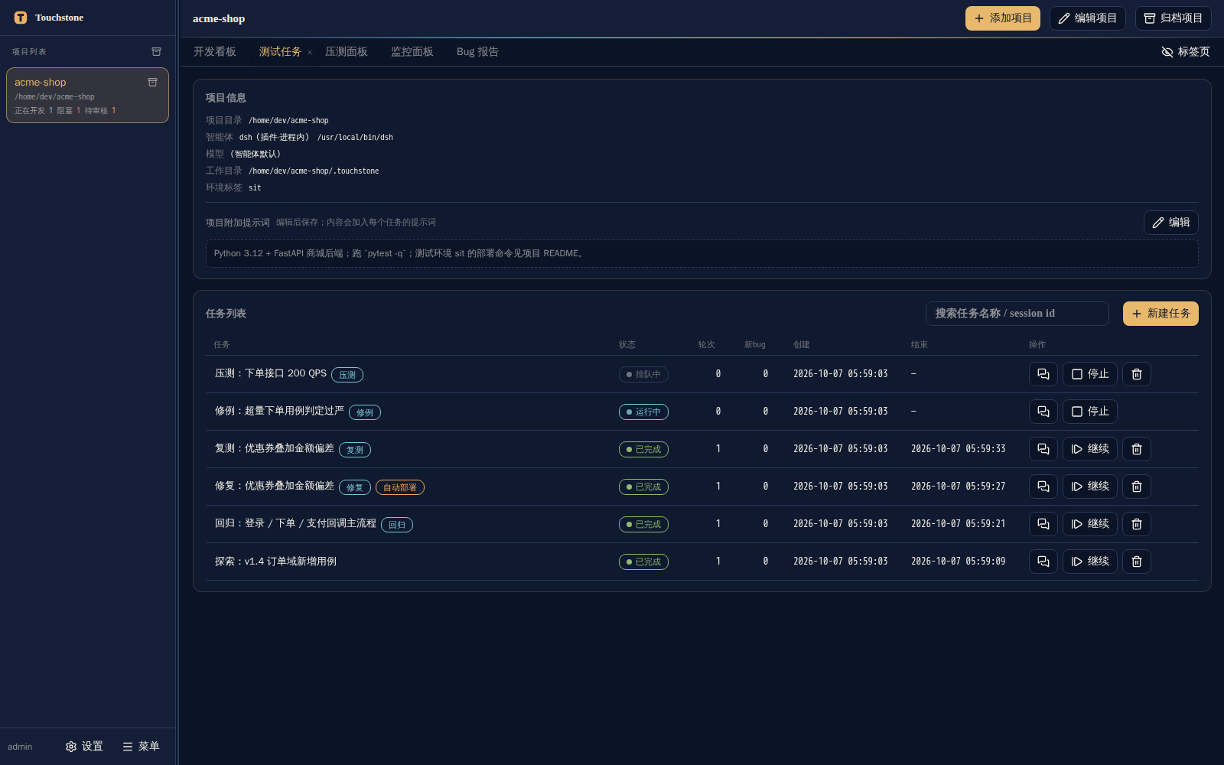Click end time 2026-10-07 05:59:09

[x=958, y=562]
